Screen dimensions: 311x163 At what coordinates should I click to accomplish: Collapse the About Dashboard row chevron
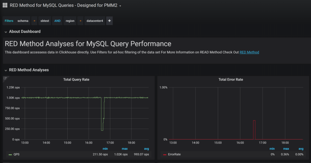click(x=6, y=32)
